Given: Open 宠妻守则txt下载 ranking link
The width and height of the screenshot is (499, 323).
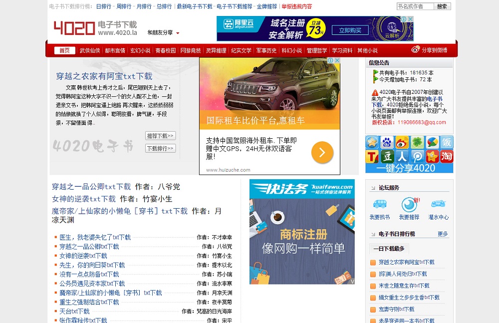Looking at the screenshot, I should [397, 310].
